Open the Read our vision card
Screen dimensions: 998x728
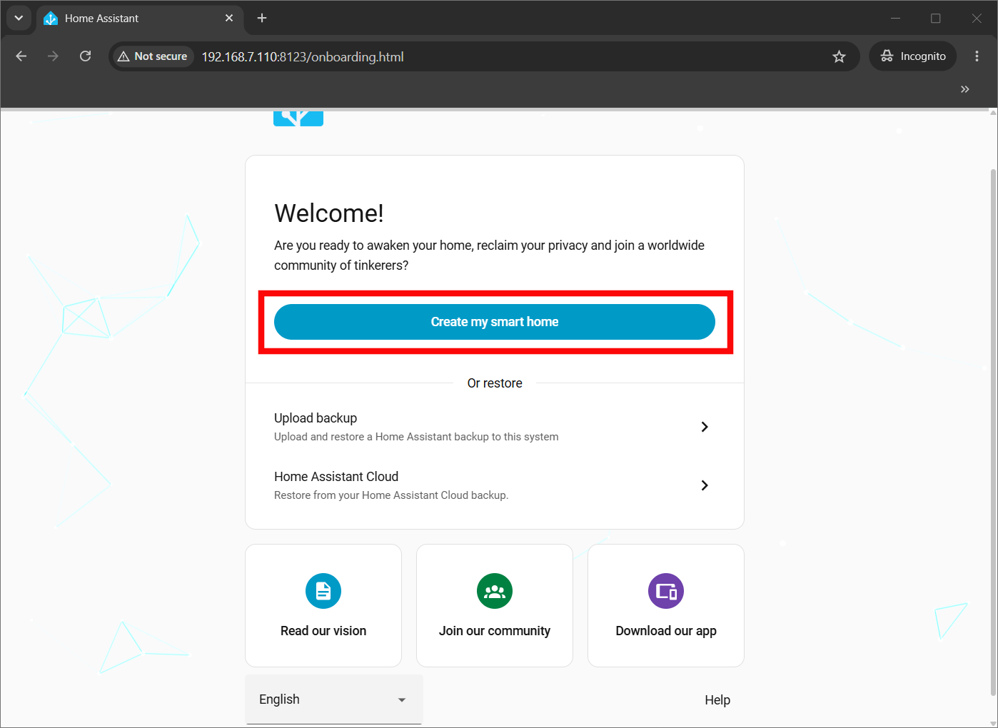pos(323,605)
